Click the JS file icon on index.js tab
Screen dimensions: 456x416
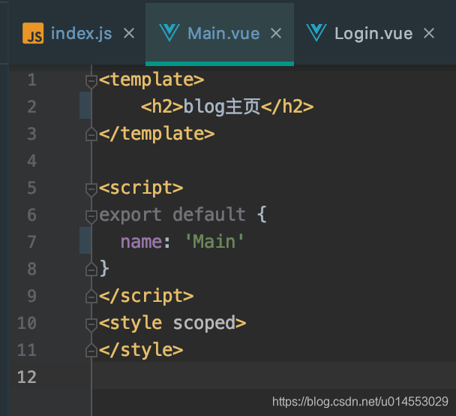33,33
